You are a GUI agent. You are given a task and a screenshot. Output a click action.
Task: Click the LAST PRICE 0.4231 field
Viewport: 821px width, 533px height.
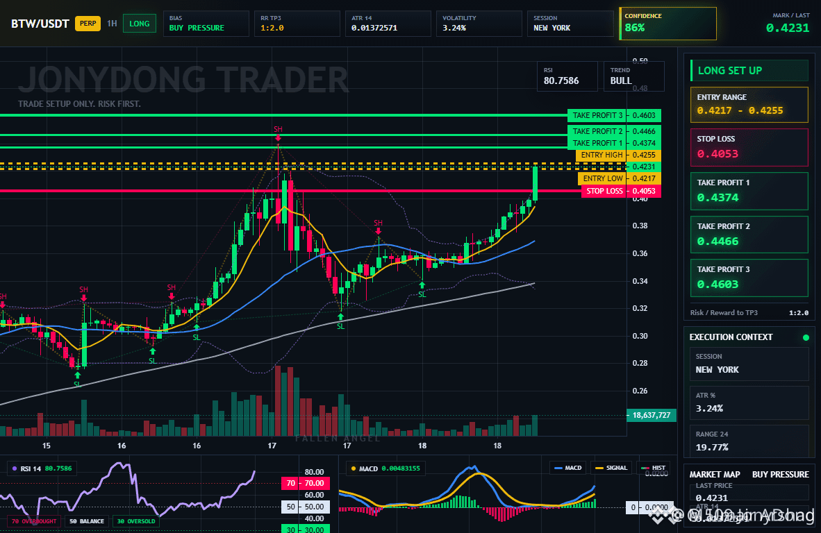pyautogui.click(x=749, y=492)
